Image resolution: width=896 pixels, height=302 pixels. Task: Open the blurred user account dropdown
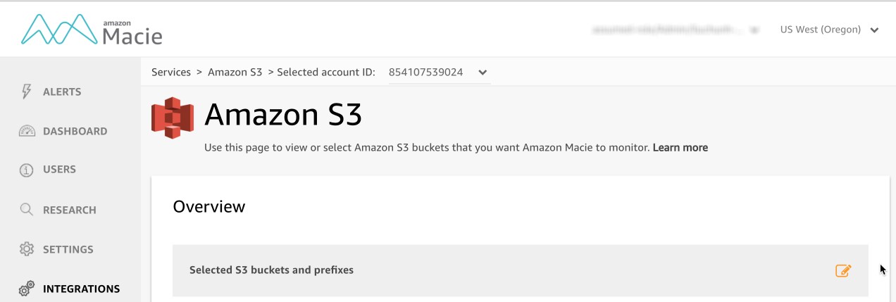point(676,30)
